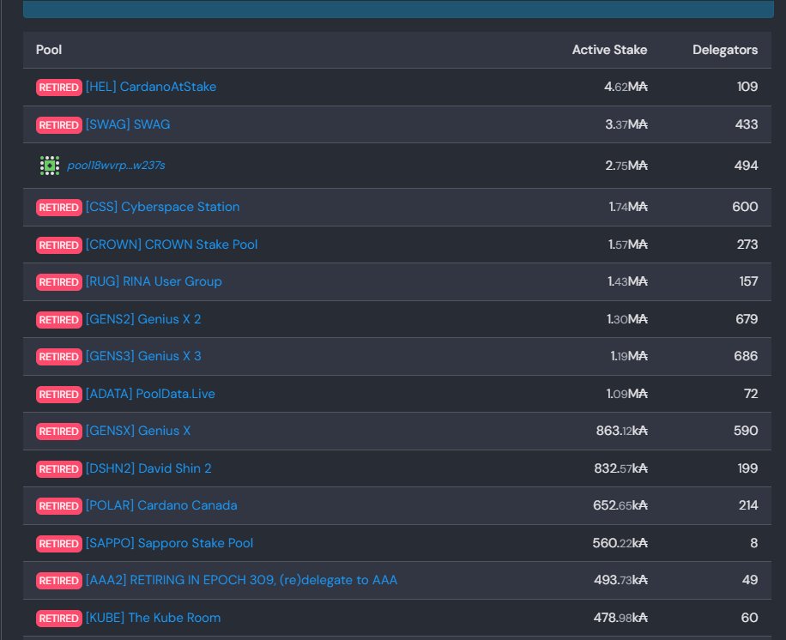Open [GENSX] Genius X pool link

[138, 431]
